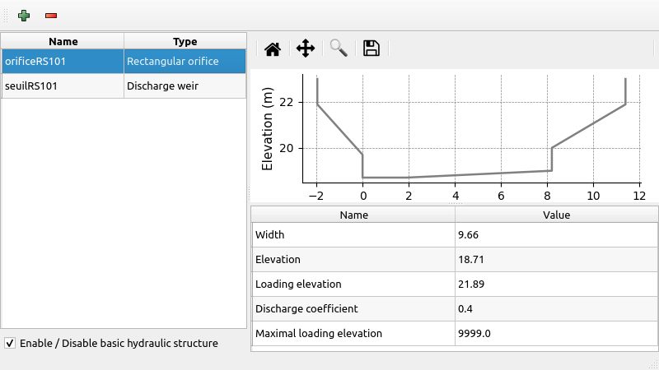Sort structures by the Name column header
Image resolution: width=659 pixels, height=370 pixels.
[x=63, y=41]
